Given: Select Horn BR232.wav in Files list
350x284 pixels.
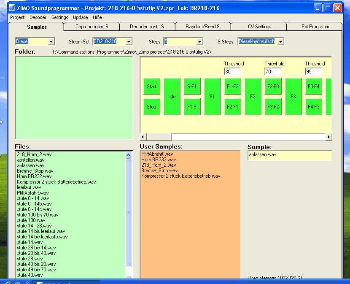Looking at the screenshot, I should (35, 176).
